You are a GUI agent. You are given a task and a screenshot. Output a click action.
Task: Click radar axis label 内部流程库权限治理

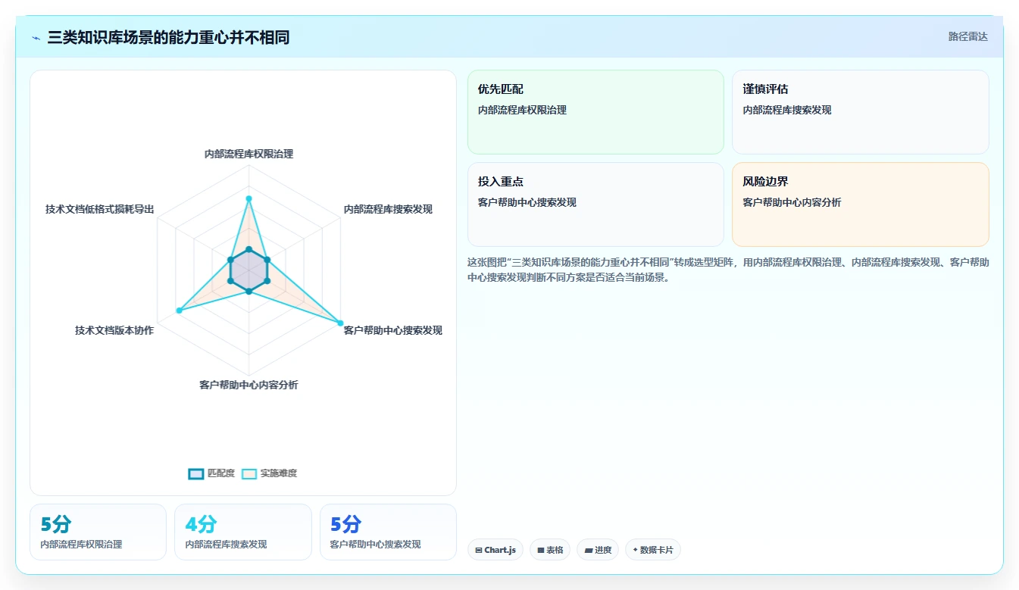pyautogui.click(x=248, y=154)
